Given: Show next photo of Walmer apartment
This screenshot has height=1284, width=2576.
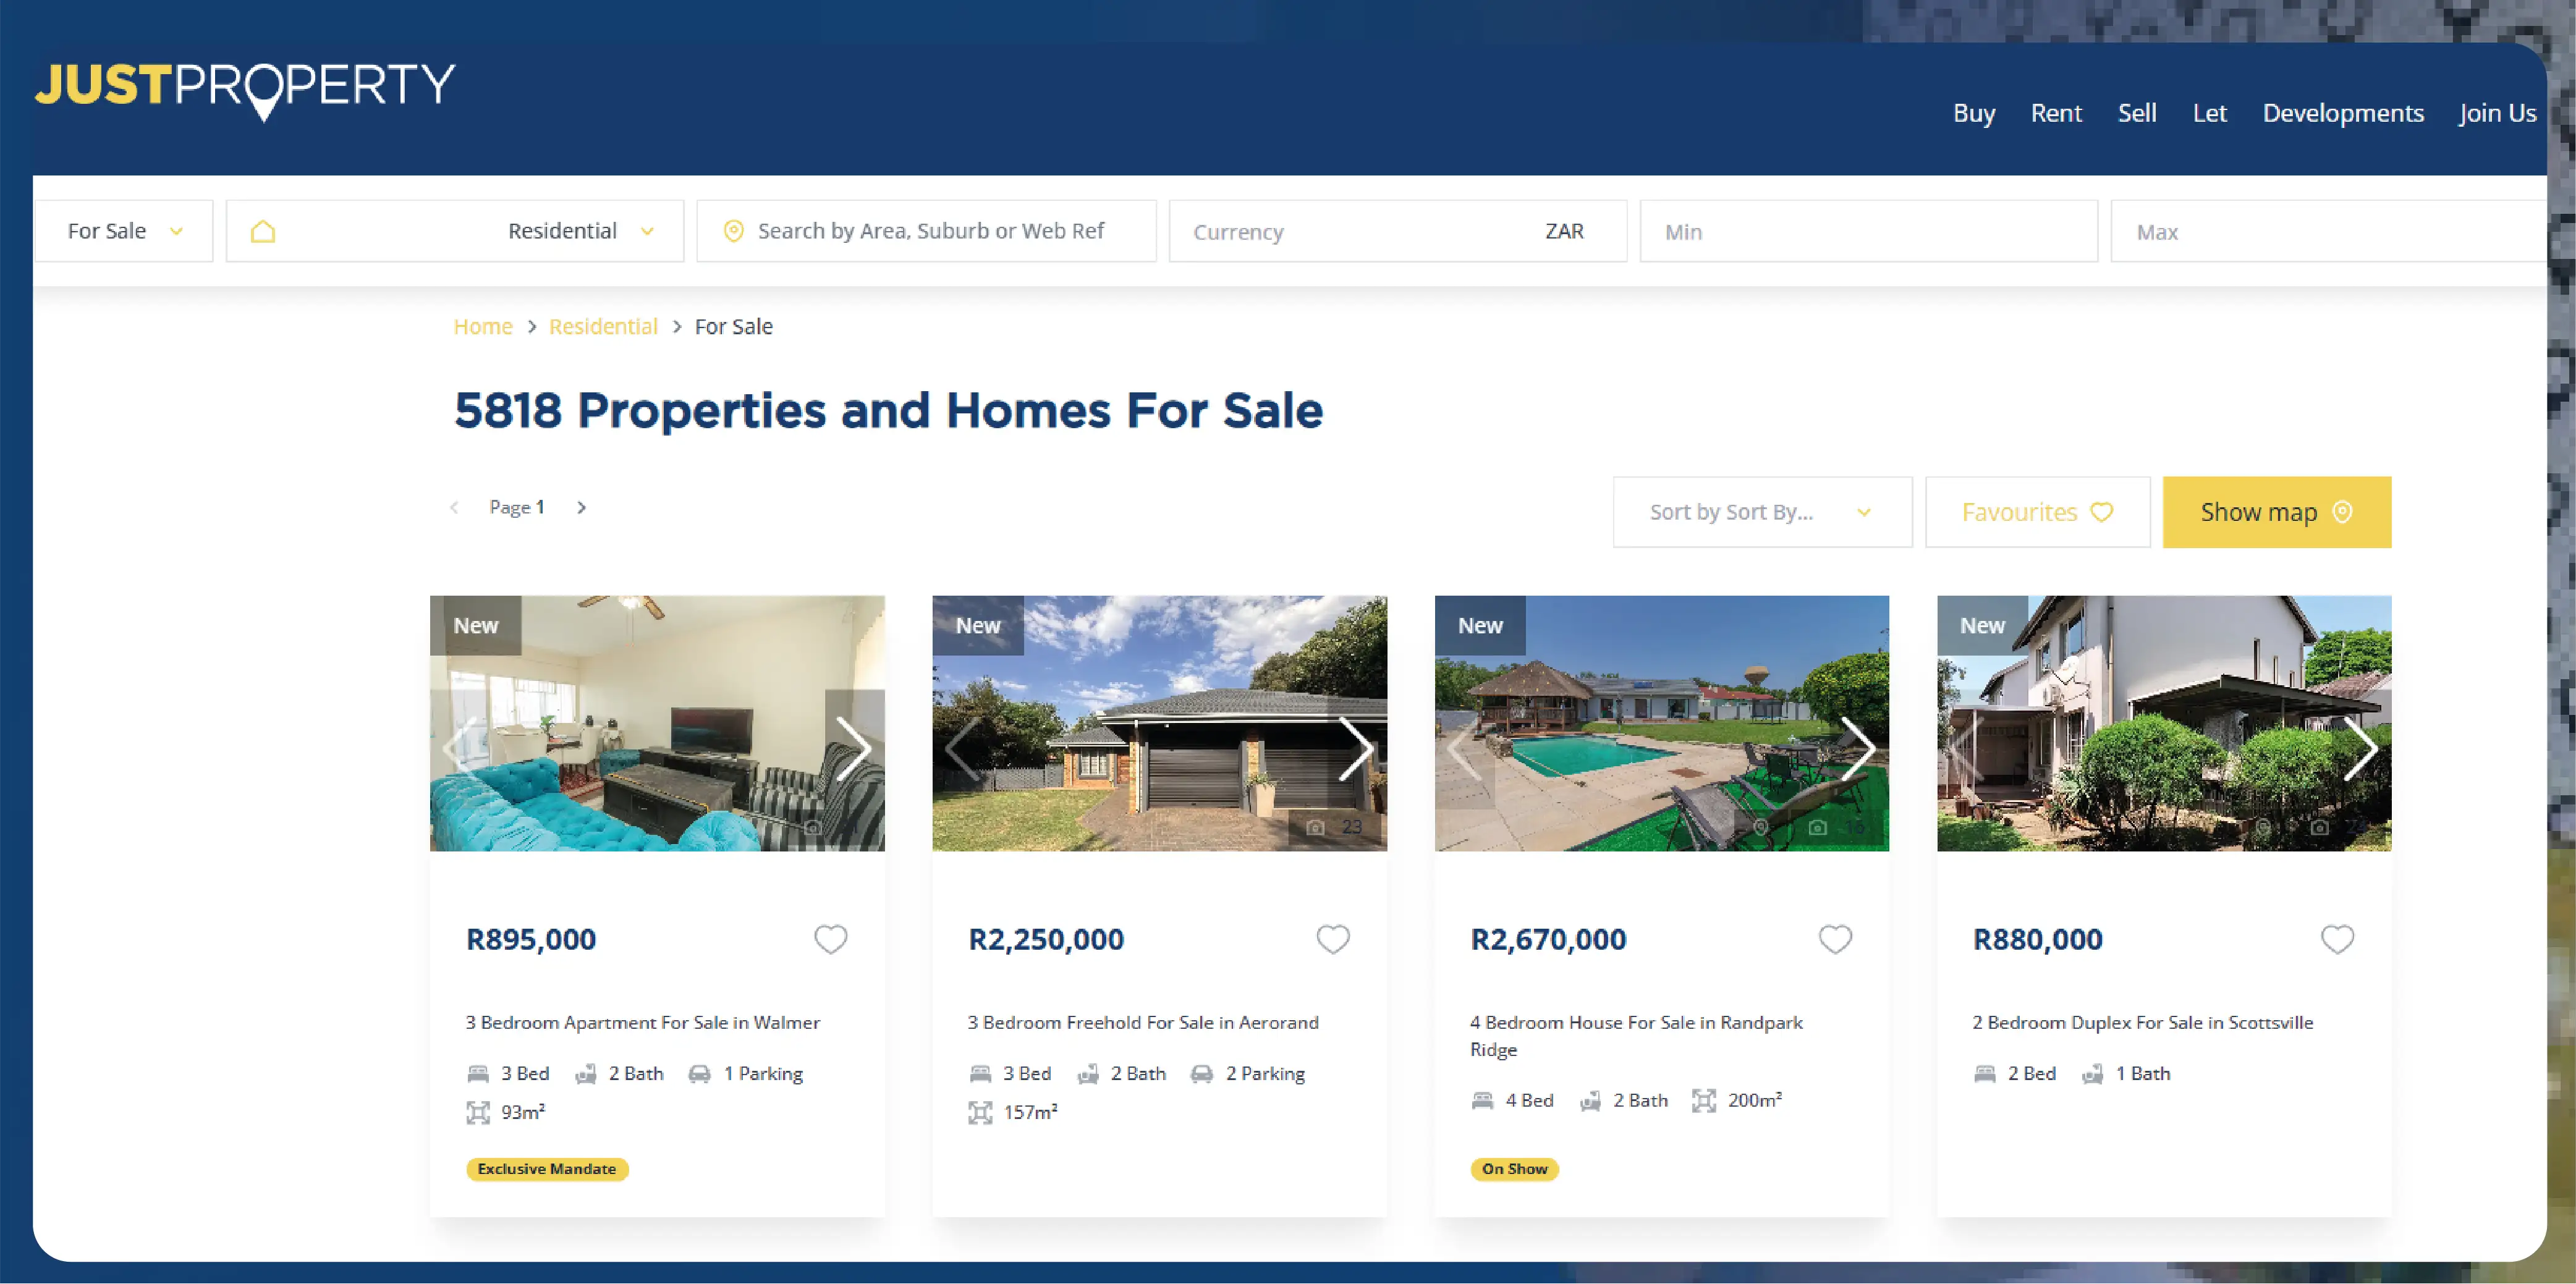Looking at the screenshot, I should (854, 748).
